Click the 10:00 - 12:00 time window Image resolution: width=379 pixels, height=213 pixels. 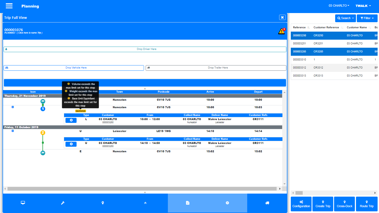pos(150,119)
